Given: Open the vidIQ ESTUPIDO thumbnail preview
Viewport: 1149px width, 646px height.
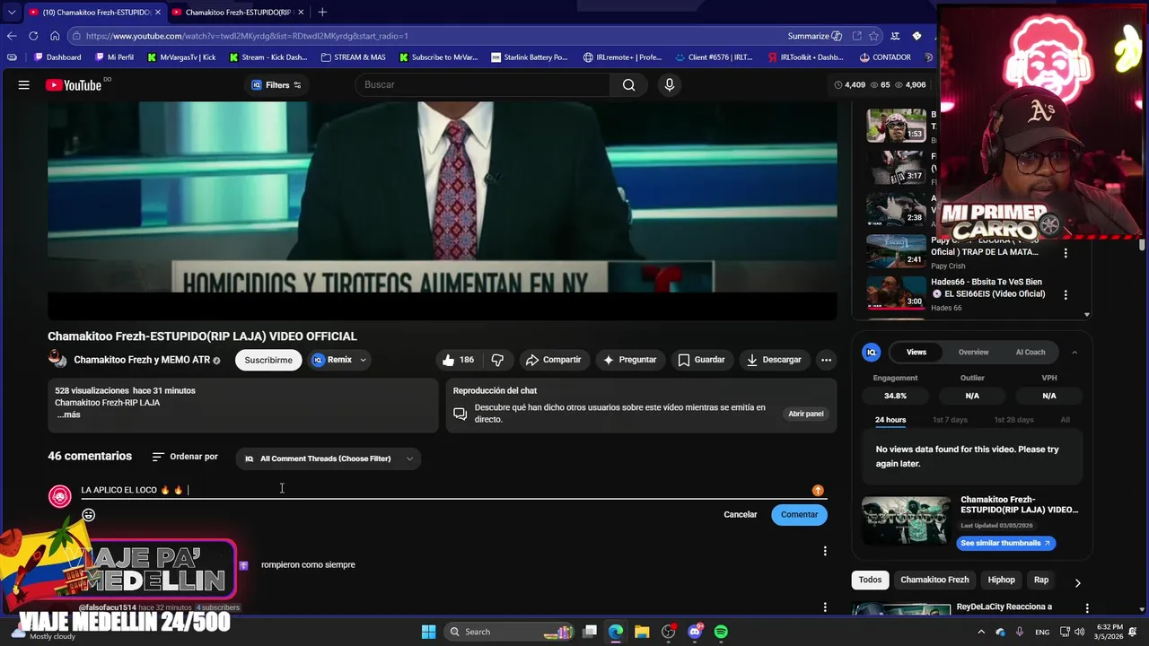Looking at the screenshot, I should coord(906,519).
